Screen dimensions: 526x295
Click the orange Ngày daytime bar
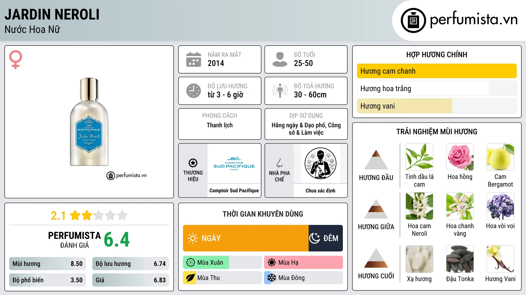[246, 238]
